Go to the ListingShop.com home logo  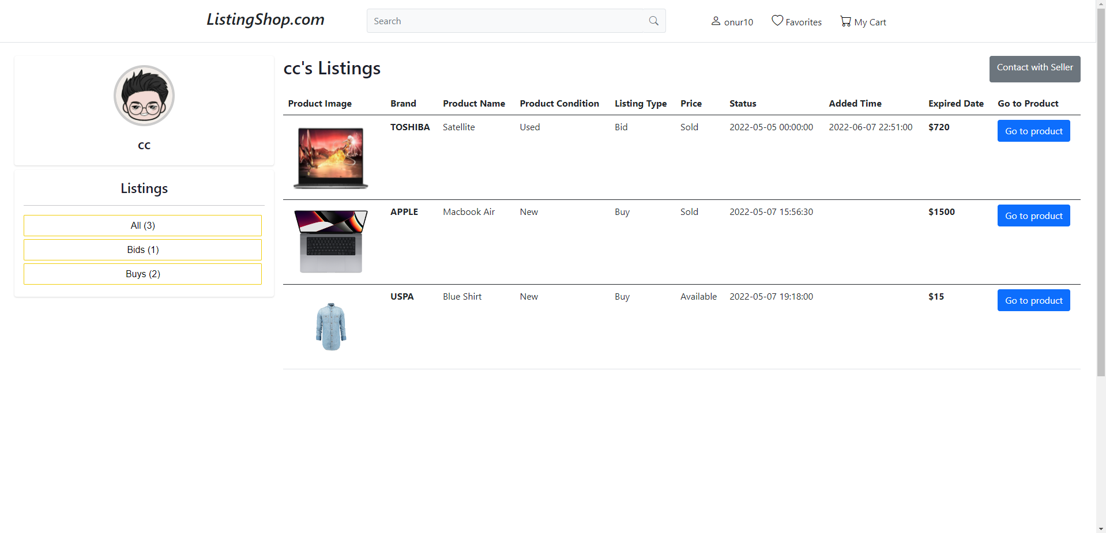pos(265,20)
